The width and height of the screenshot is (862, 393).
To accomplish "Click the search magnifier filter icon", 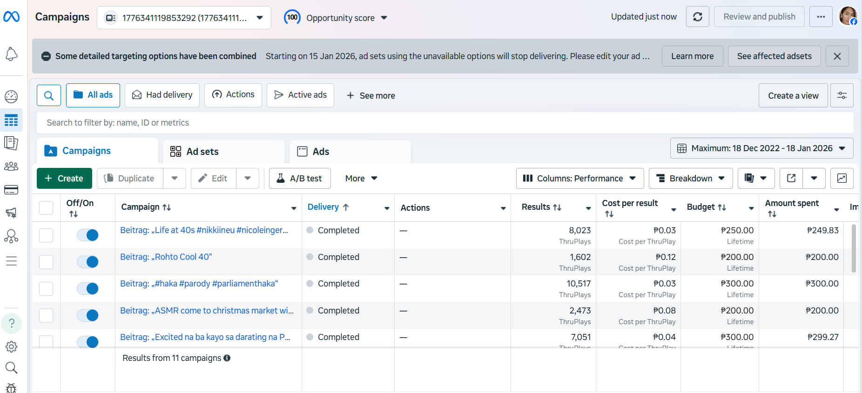I will point(49,95).
